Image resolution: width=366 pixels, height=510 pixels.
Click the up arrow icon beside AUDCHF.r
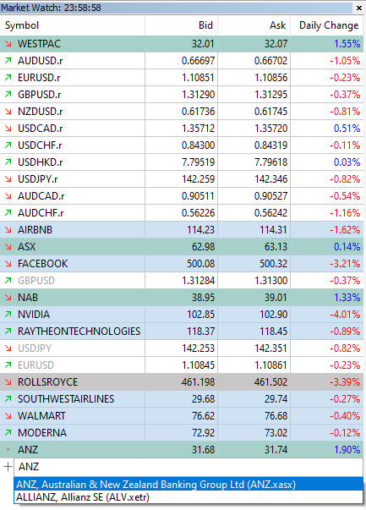click(8, 213)
